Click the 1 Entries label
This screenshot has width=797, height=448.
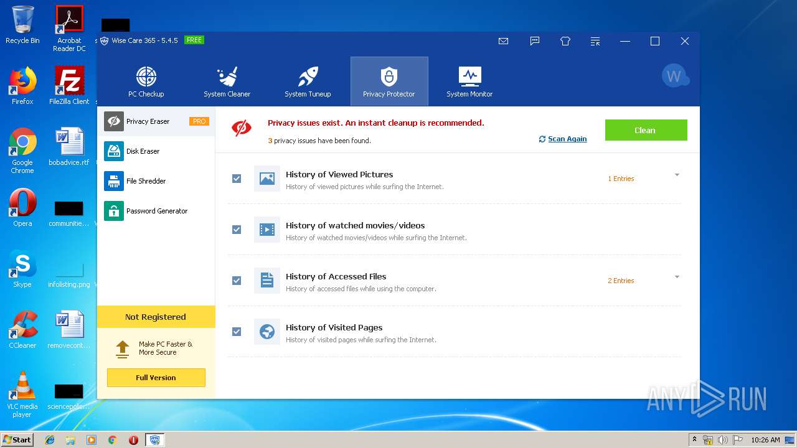click(x=621, y=179)
